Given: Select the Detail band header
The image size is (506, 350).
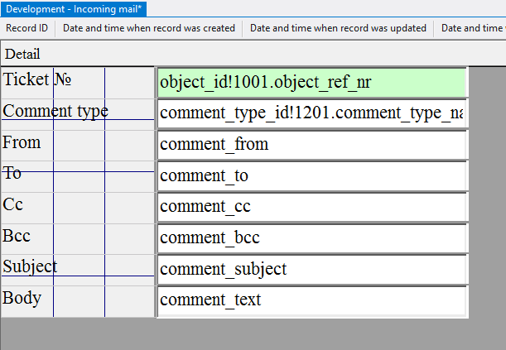Looking at the screenshot, I should (x=22, y=54).
